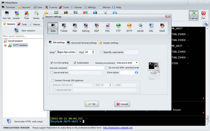
Task: Disable the X11-Forwarding checkbox
Action: tap(52, 63)
